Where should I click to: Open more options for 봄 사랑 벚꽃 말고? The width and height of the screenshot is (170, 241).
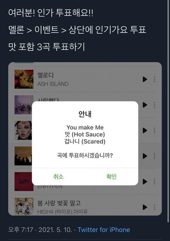click(x=154, y=207)
